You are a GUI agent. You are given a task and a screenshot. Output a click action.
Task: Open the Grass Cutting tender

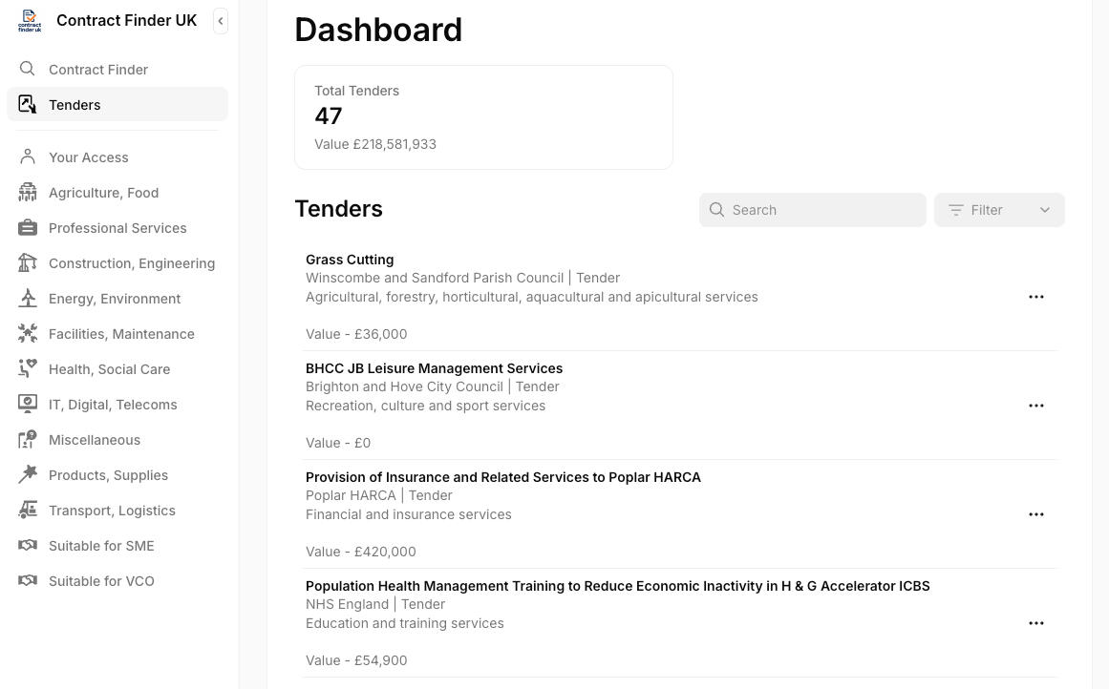350,259
